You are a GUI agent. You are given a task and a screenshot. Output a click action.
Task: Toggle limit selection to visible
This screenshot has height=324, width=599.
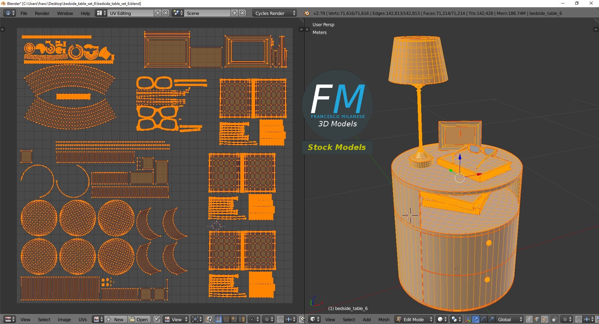click(x=555, y=319)
